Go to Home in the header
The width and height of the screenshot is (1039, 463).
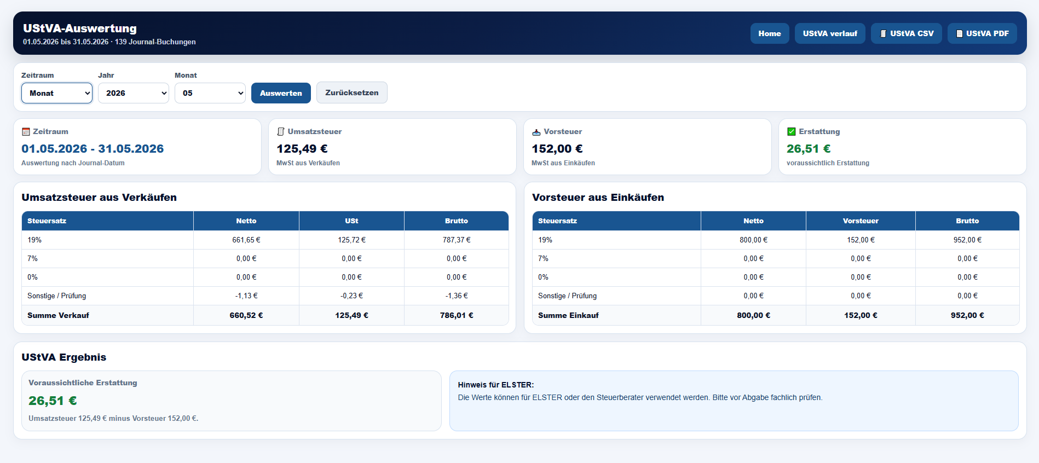(x=770, y=33)
